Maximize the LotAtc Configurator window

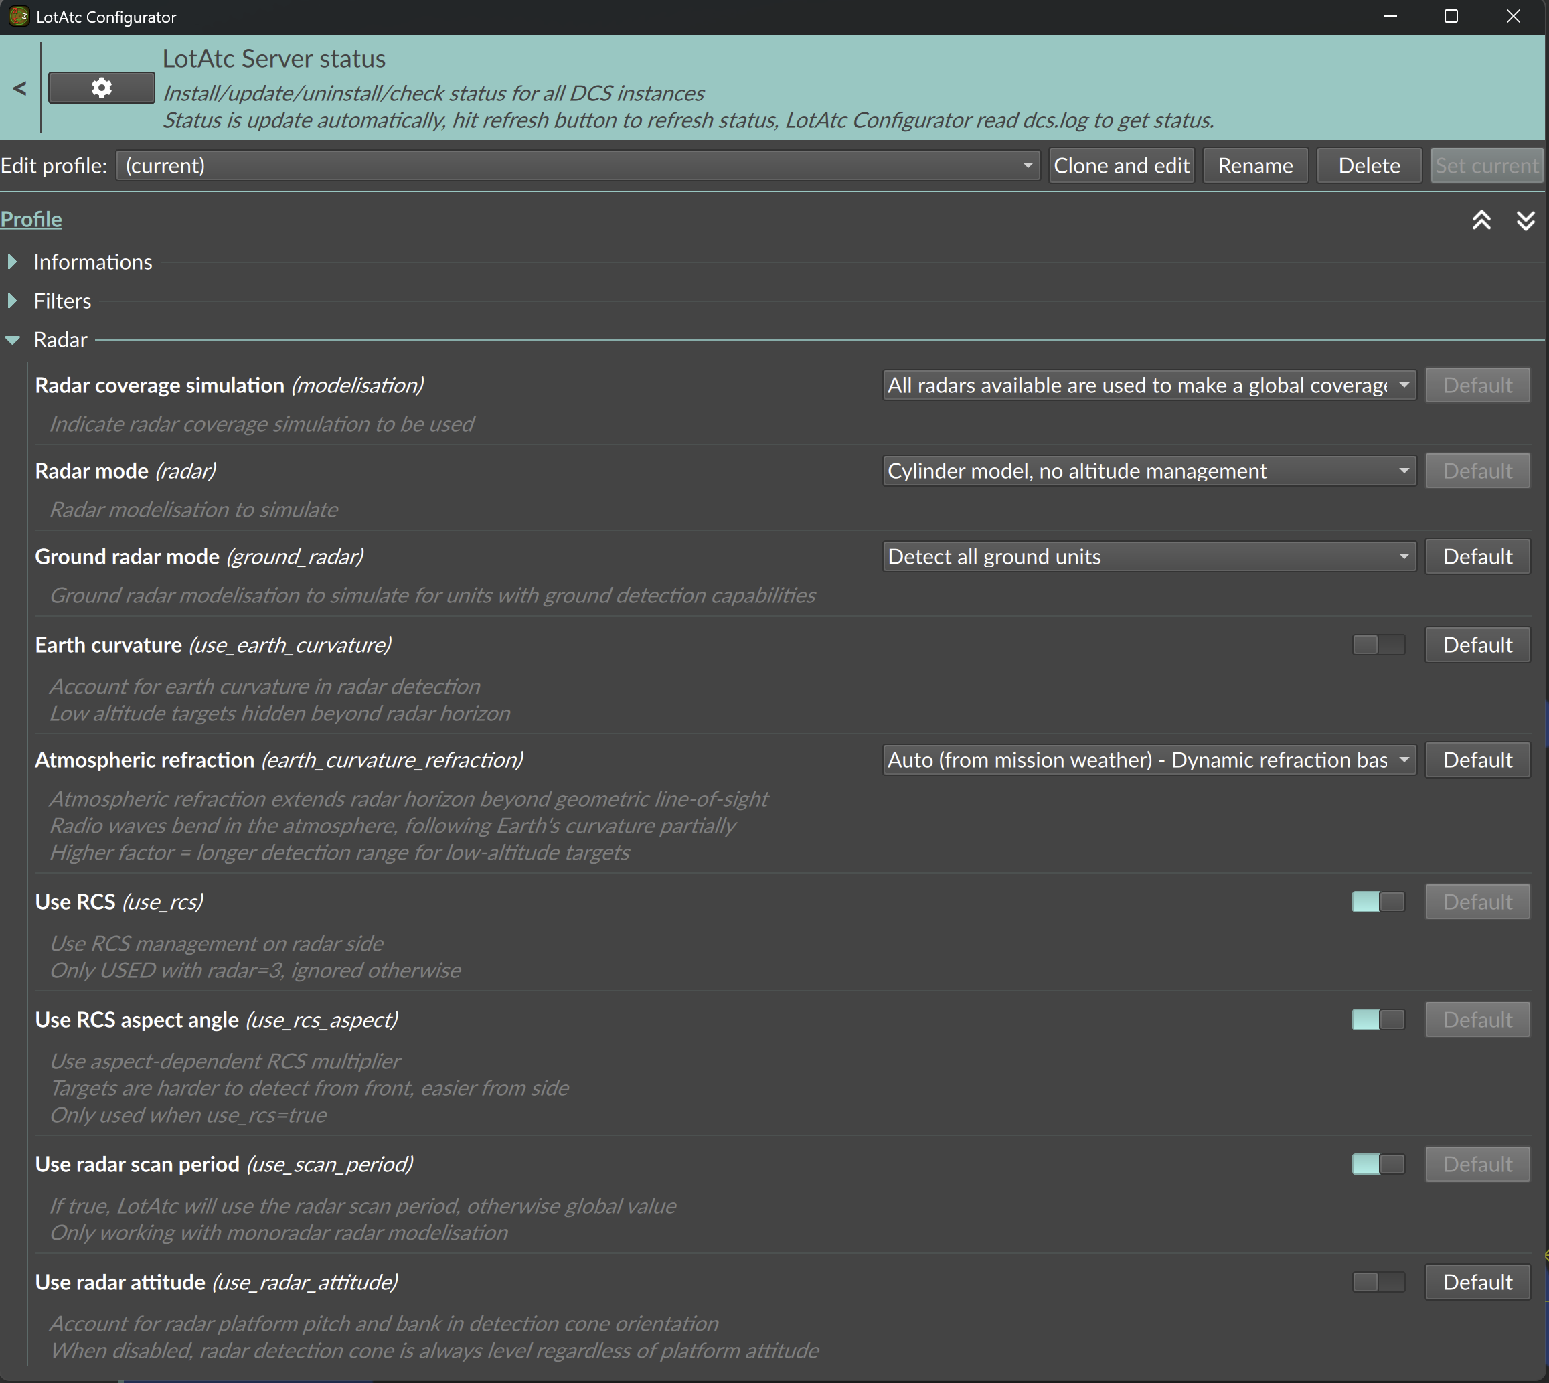coord(1451,17)
